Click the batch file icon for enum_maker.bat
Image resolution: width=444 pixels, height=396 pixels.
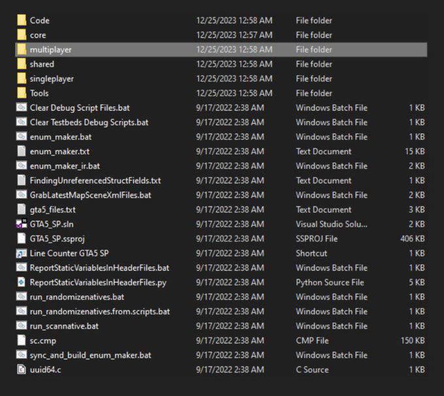[x=22, y=137]
